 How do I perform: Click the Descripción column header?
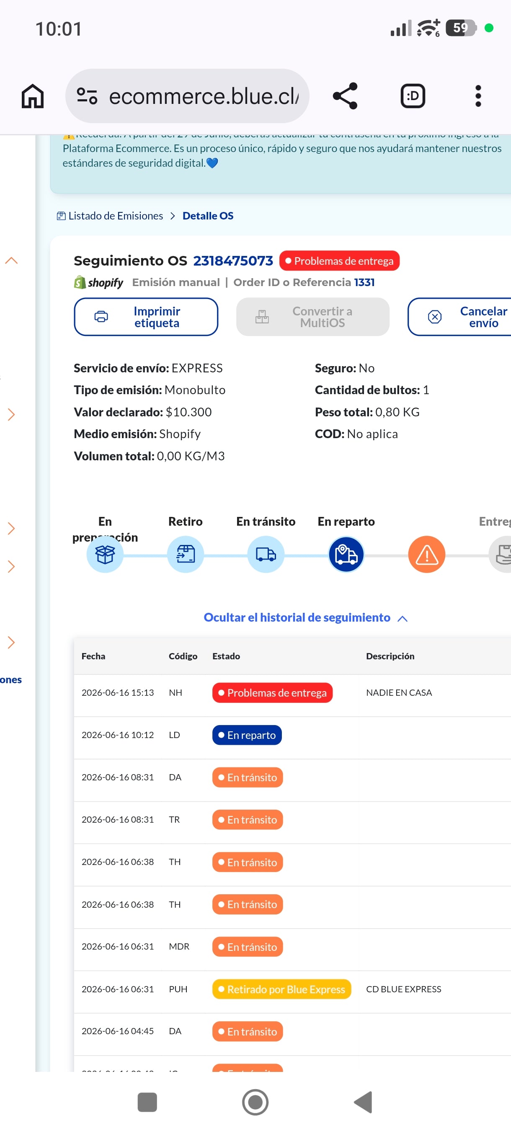click(x=390, y=656)
